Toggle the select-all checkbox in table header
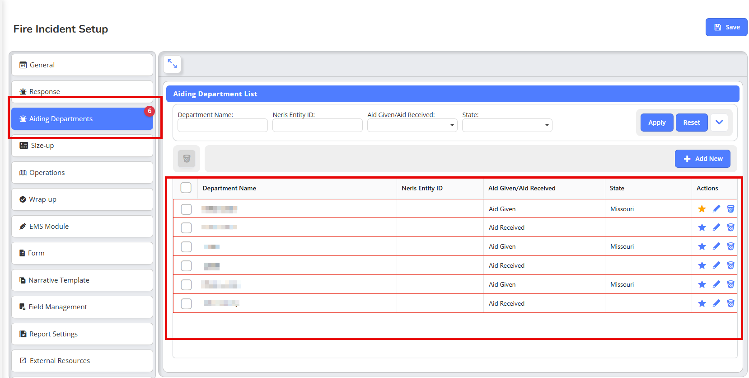The height and width of the screenshot is (378, 749). pos(186,188)
